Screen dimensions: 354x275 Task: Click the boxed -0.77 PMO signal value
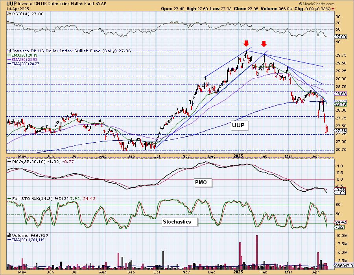[x=340, y=190]
